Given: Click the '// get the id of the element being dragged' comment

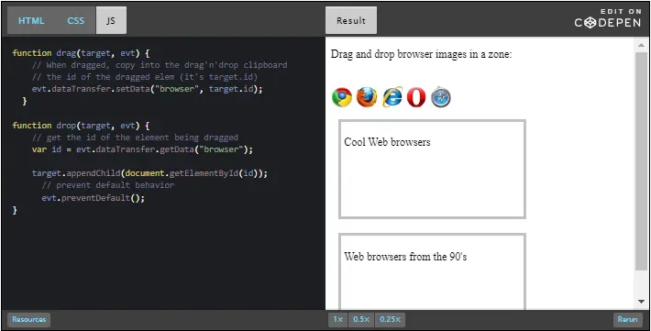Looking at the screenshot, I should point(135,138).
